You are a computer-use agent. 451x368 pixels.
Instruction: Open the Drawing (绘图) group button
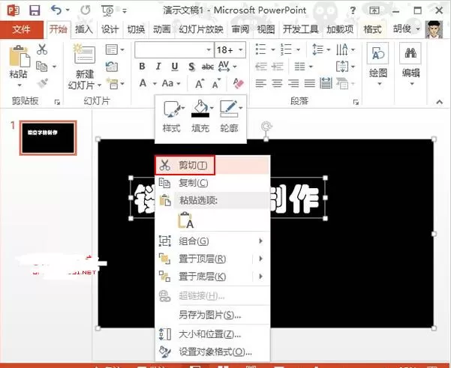(378, 64)
